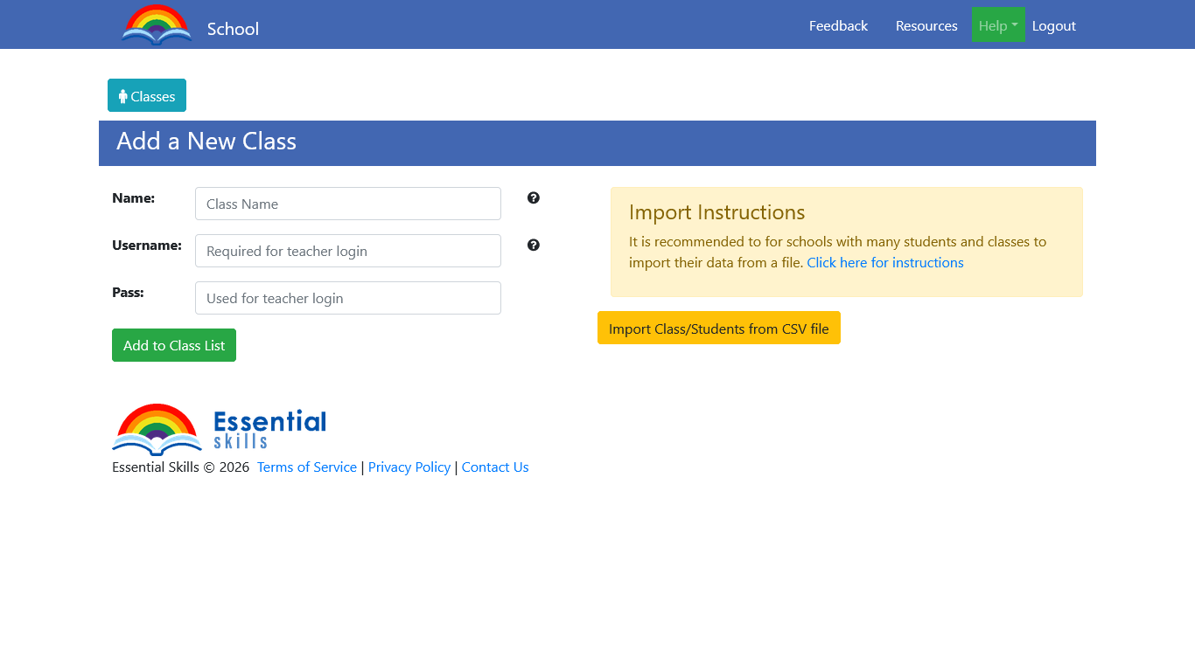Open Click here for instructions link
The image size is (1195, 671).
885,262
